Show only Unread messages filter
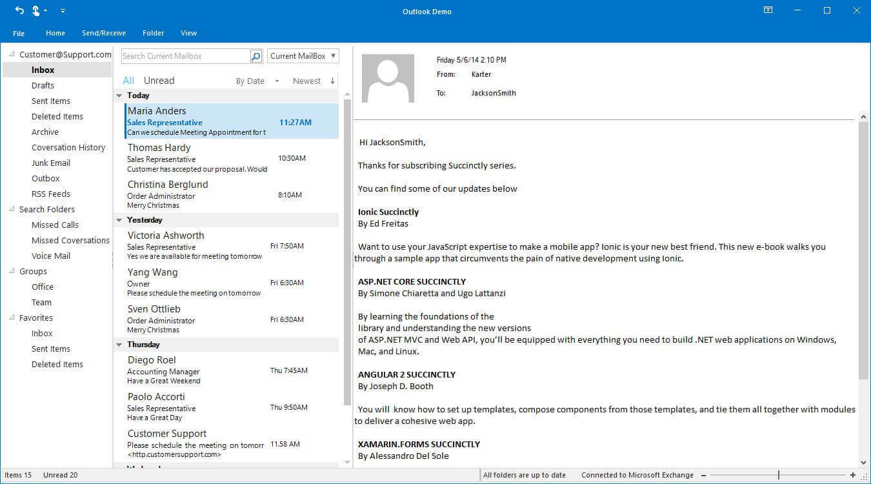Viewport: 871px width, 484px height. click(x=159, y=81)
